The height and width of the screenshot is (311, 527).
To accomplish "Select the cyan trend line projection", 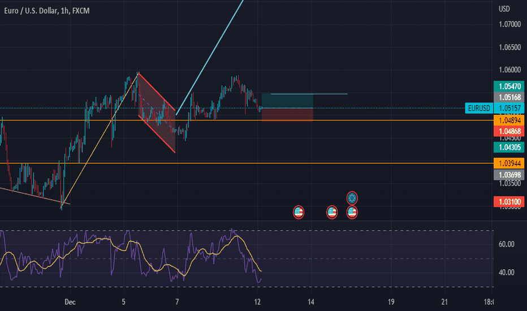I will tap(210, 57).
